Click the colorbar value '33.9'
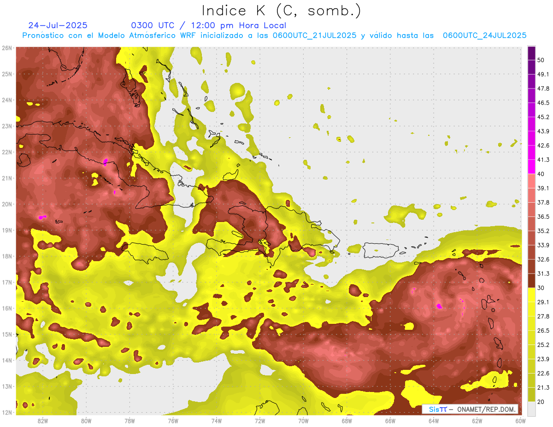Viewport: 553px width, 427px height. pos(543,245)
